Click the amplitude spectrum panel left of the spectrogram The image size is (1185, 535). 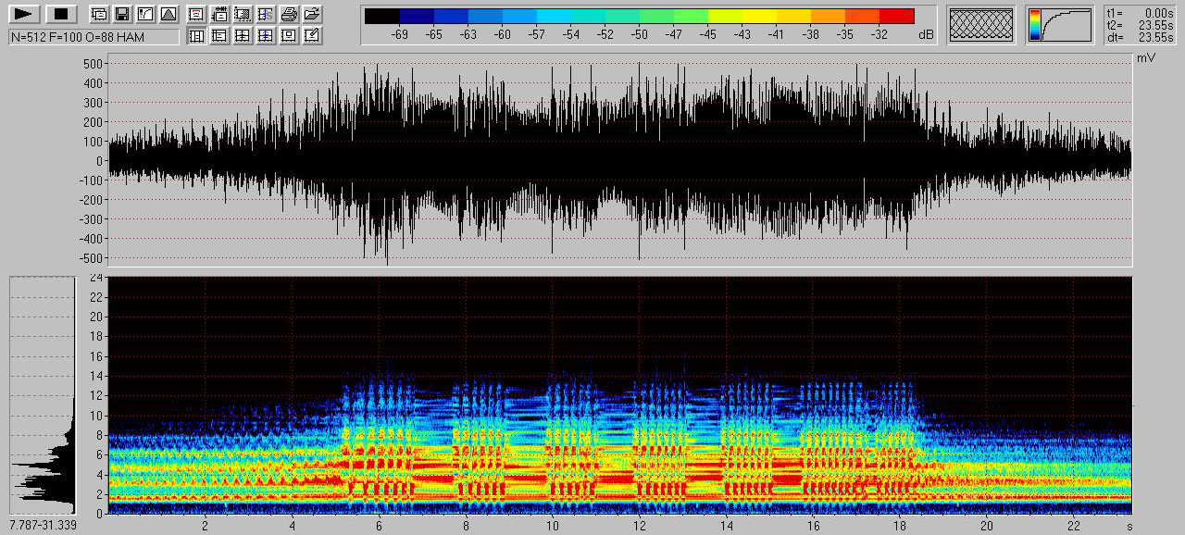click(42, 395)
